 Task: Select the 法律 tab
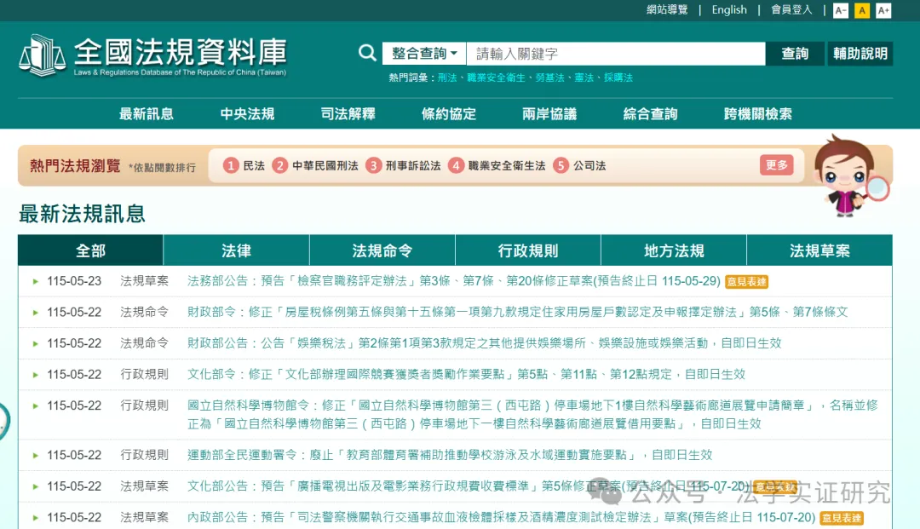(237, 250)
